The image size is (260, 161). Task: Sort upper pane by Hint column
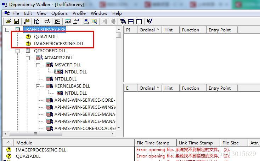point(171,30)
